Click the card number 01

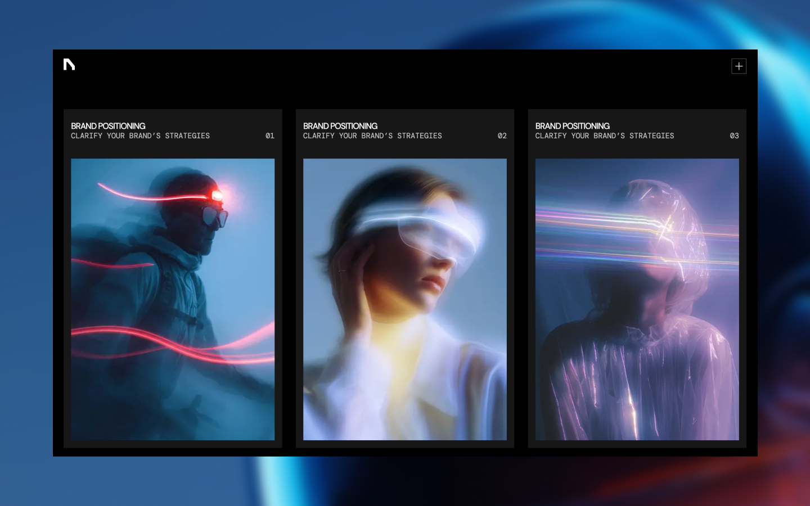point(270,136)
